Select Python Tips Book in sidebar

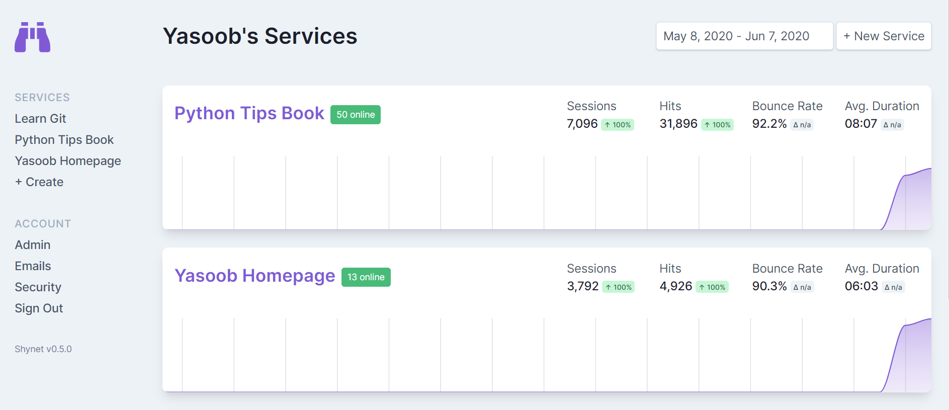tap(64, 140)
